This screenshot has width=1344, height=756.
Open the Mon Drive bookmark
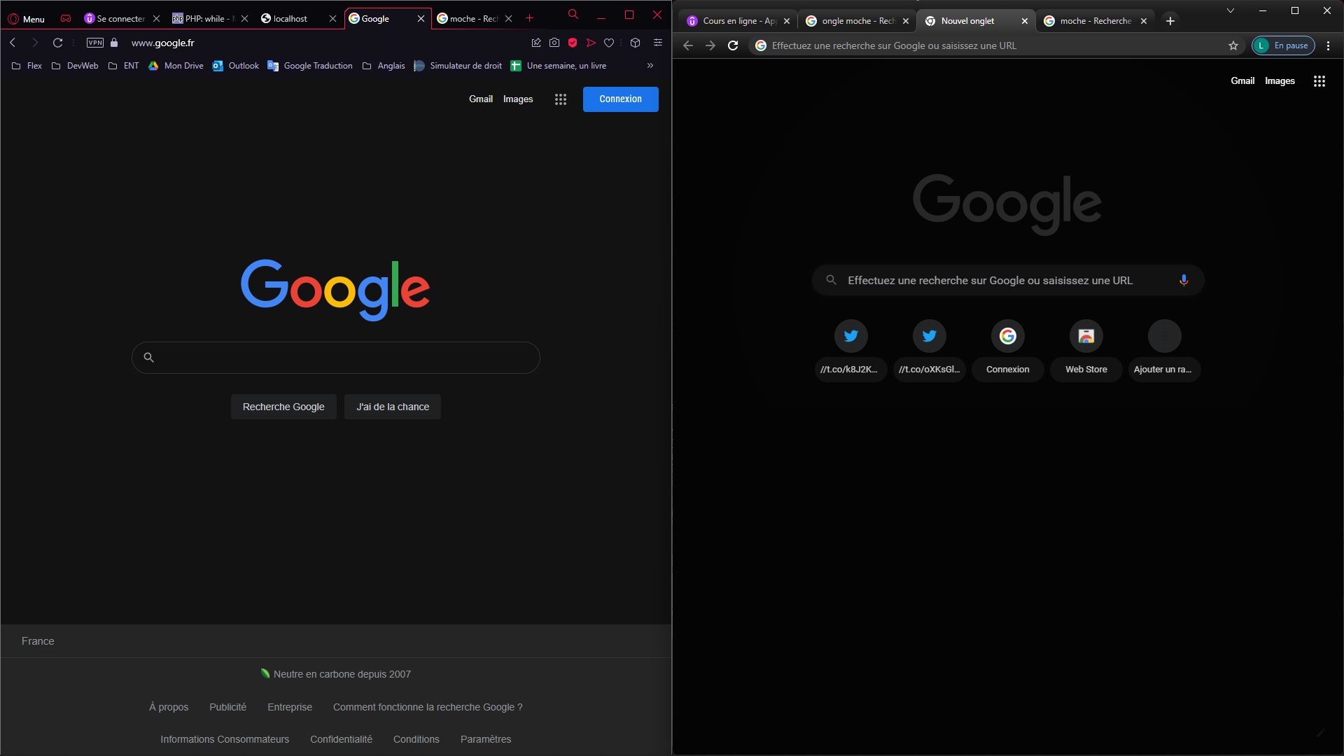(x=176, y=66)
